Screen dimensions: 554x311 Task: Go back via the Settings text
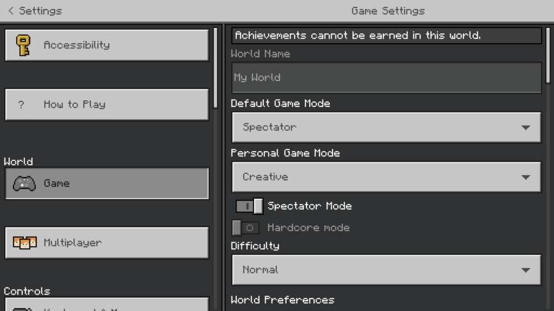41,10
